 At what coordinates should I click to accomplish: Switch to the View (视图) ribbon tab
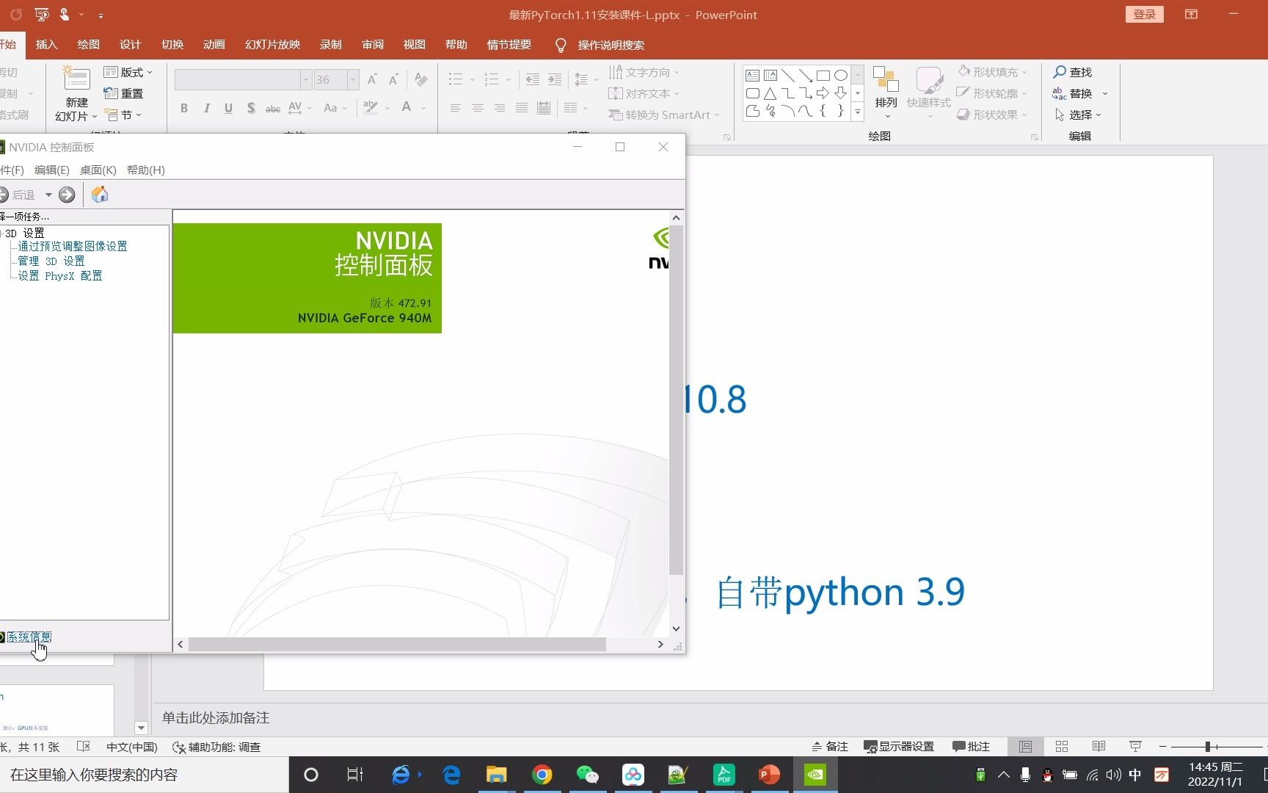click(415, 45)
